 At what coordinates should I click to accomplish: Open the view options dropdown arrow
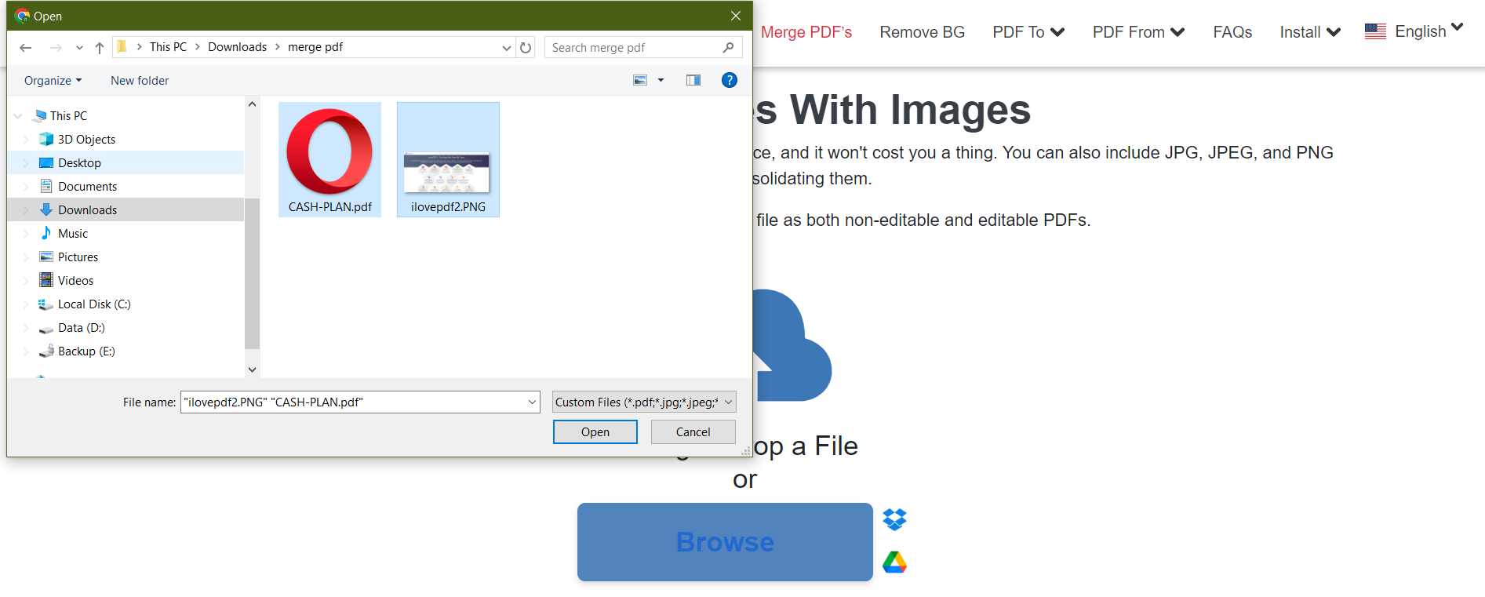[x=661, y=80]
